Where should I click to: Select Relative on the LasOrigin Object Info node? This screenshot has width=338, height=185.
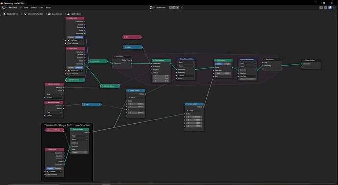[x=79, y=37]
